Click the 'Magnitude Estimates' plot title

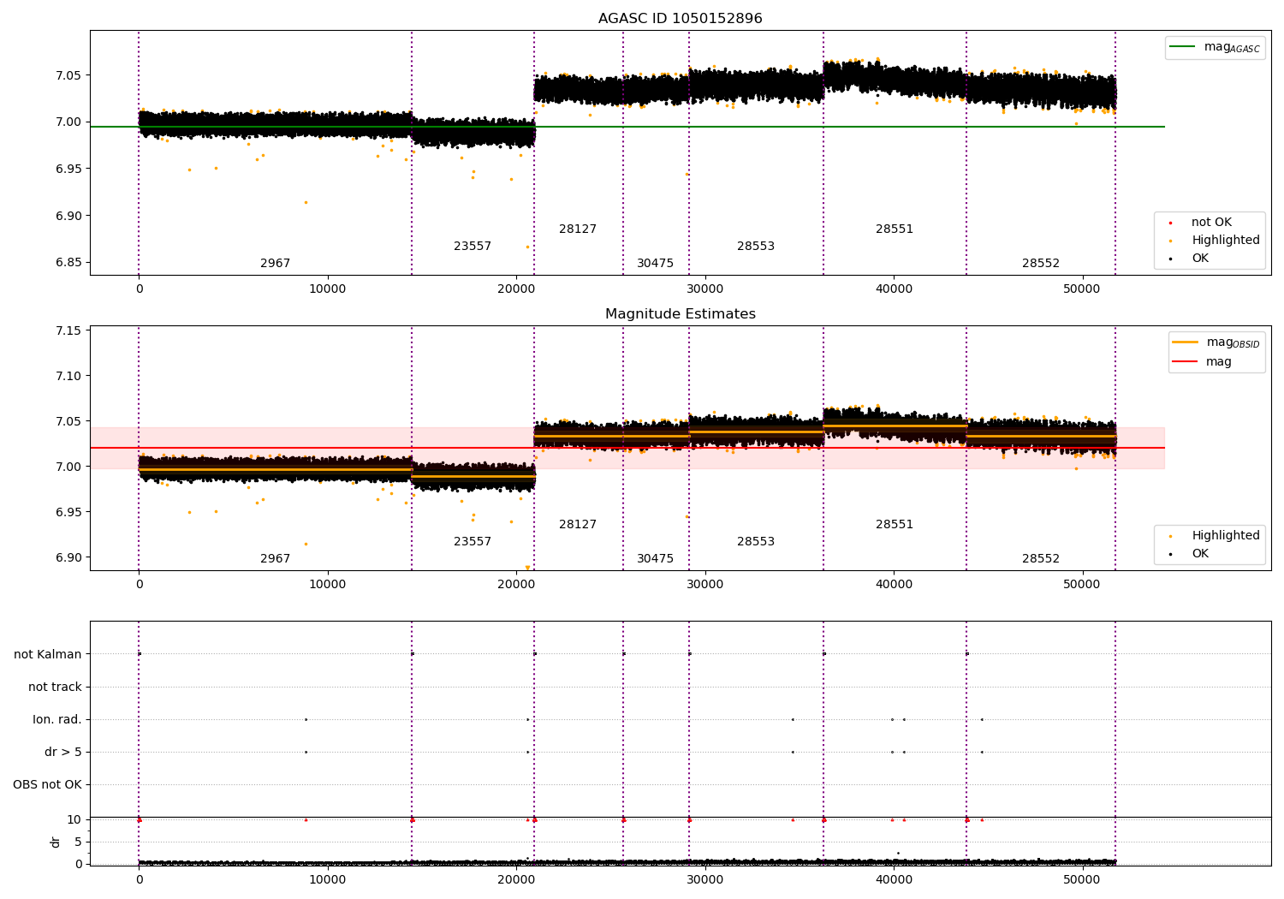(681, 314)
